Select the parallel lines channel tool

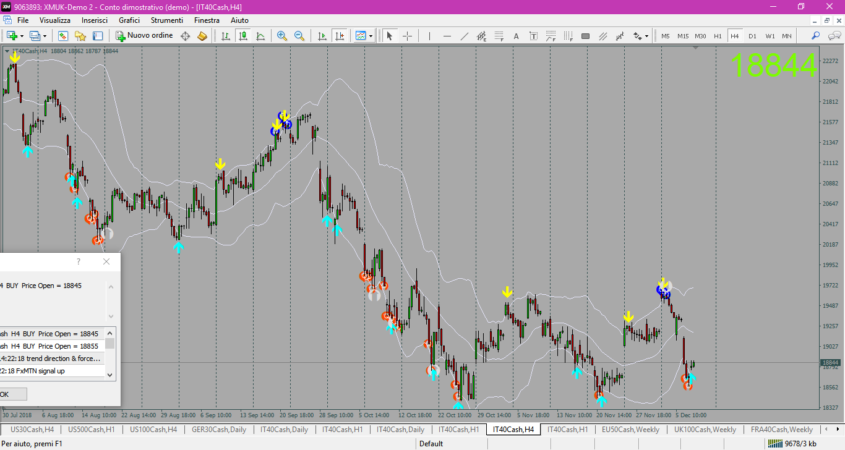pyautogui.click(x=603, y=36)
